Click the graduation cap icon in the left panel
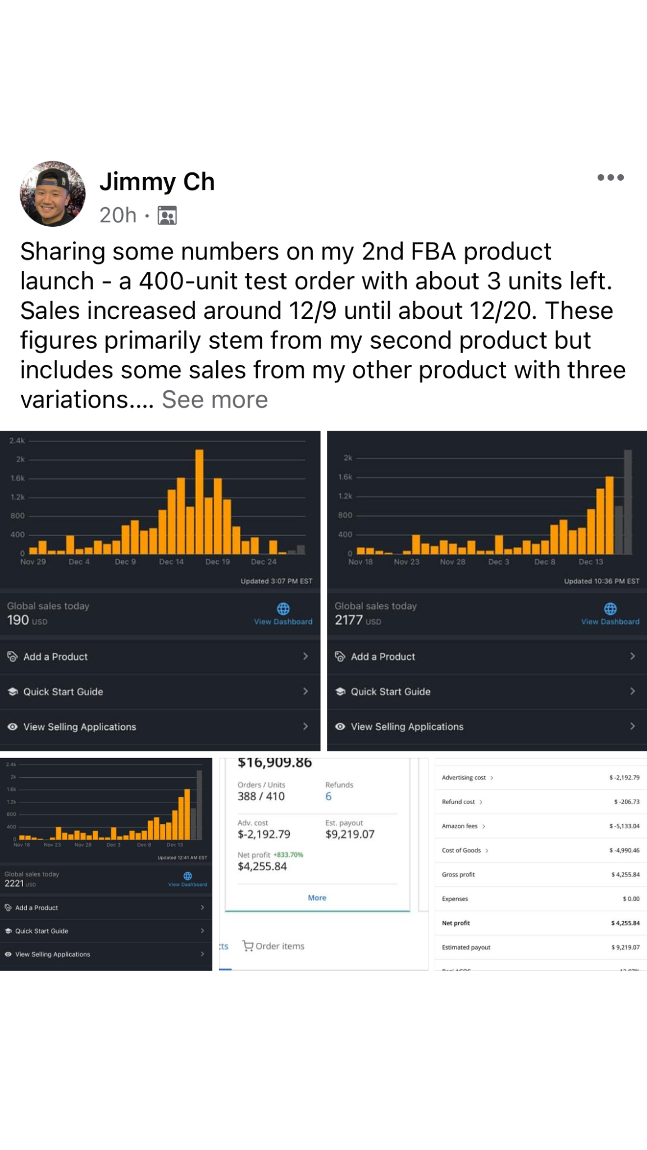 pos(12,692)
